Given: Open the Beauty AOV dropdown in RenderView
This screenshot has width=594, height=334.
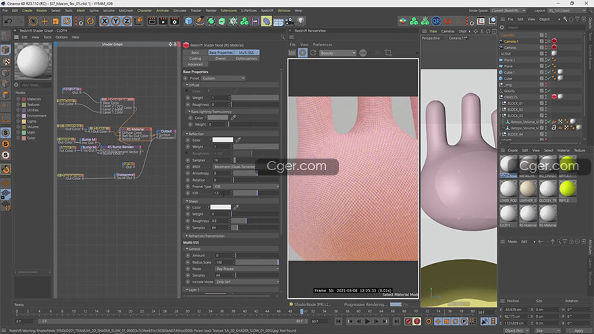Looking at the screenshot, I should 337,53.
